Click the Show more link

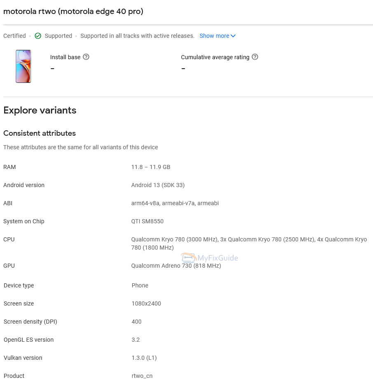[x=214, y=36]
